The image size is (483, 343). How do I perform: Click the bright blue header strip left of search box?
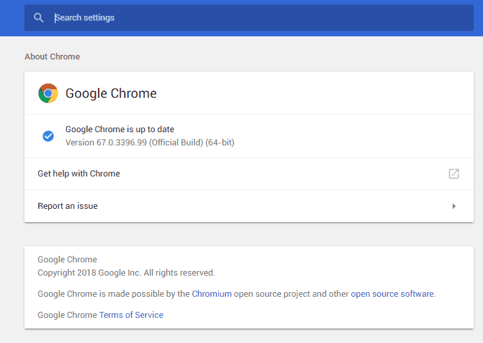[12, 18]
